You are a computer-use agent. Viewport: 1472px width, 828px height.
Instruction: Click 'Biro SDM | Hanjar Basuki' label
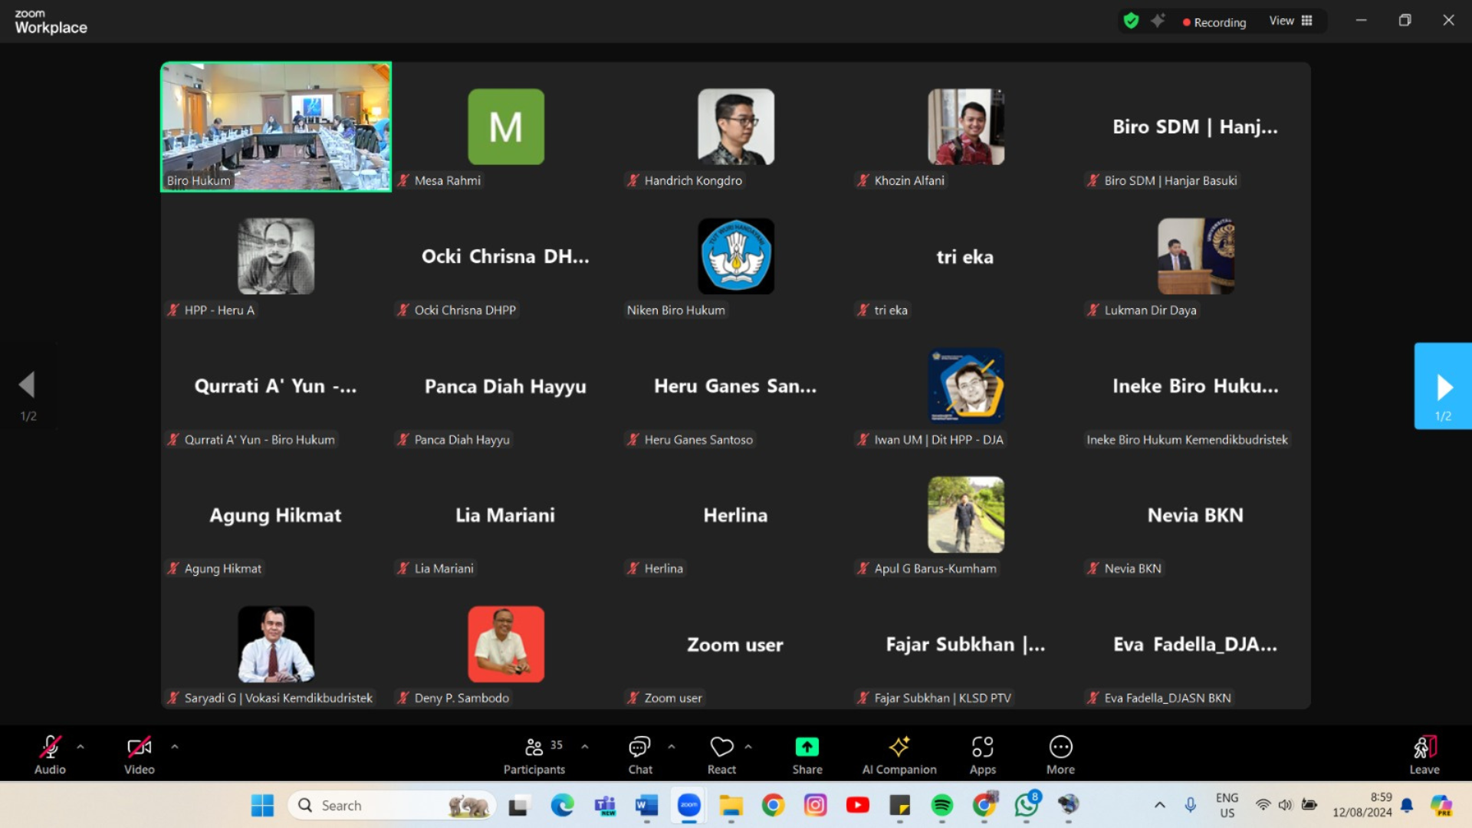tap(1170, 180)
